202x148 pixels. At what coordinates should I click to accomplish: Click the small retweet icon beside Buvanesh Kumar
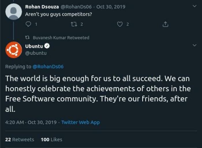point(28,38)
